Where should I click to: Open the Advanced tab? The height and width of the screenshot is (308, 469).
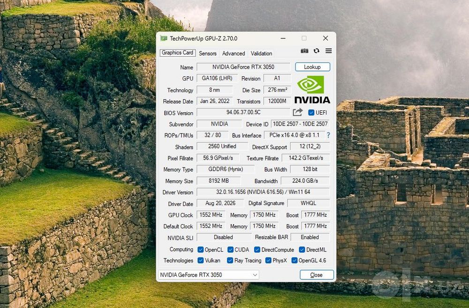coord(234,53)
